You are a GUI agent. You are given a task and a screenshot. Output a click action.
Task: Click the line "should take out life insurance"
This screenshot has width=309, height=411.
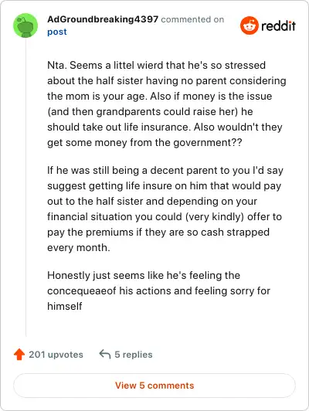[118, 127]
